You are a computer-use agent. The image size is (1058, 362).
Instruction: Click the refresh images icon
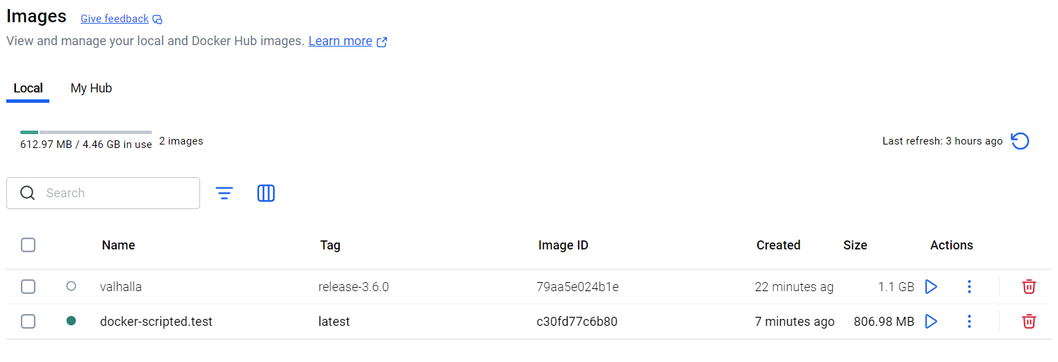[x=1020, y=141]
